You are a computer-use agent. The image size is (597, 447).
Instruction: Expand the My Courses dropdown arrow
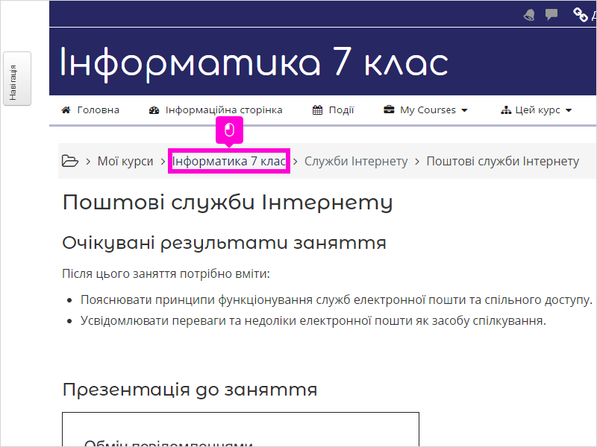[x=464, y=110]
